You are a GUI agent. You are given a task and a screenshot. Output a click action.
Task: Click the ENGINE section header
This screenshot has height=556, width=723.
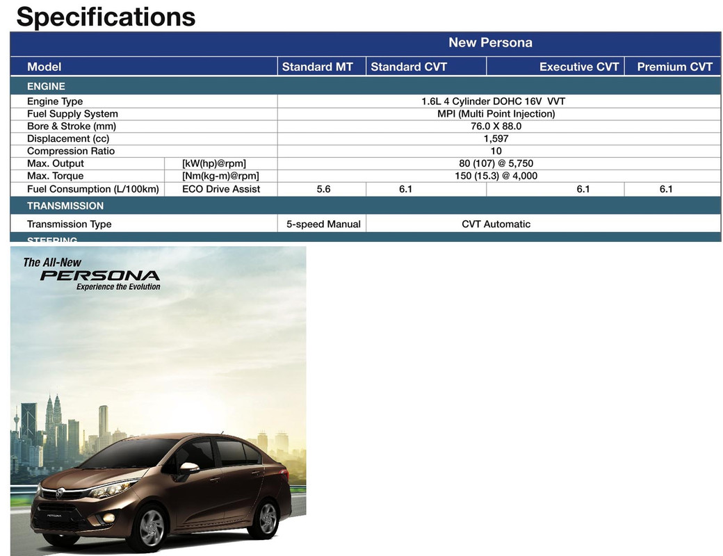pos(46,86)
